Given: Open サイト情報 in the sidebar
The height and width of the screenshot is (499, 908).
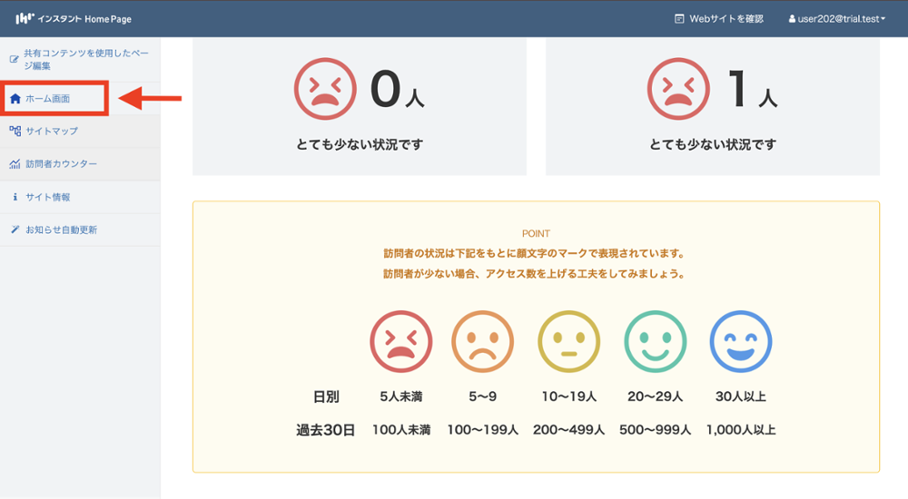Looking at the screenshot, I should pyautogui.click(x=47, y=197).
